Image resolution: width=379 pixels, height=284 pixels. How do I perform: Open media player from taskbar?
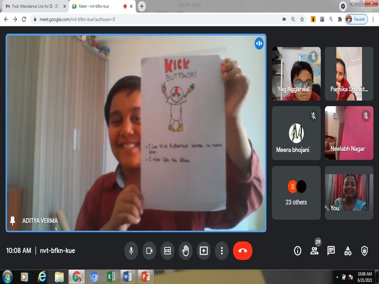24,277
